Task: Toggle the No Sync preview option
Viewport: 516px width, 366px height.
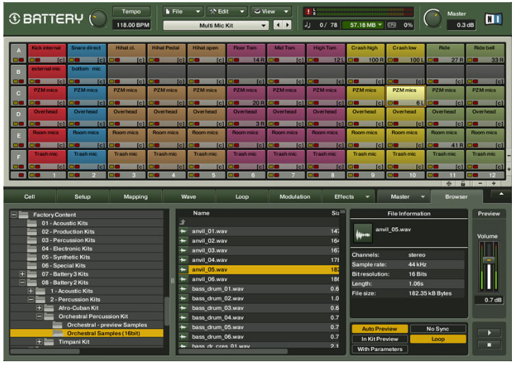Action: (438, 328)
